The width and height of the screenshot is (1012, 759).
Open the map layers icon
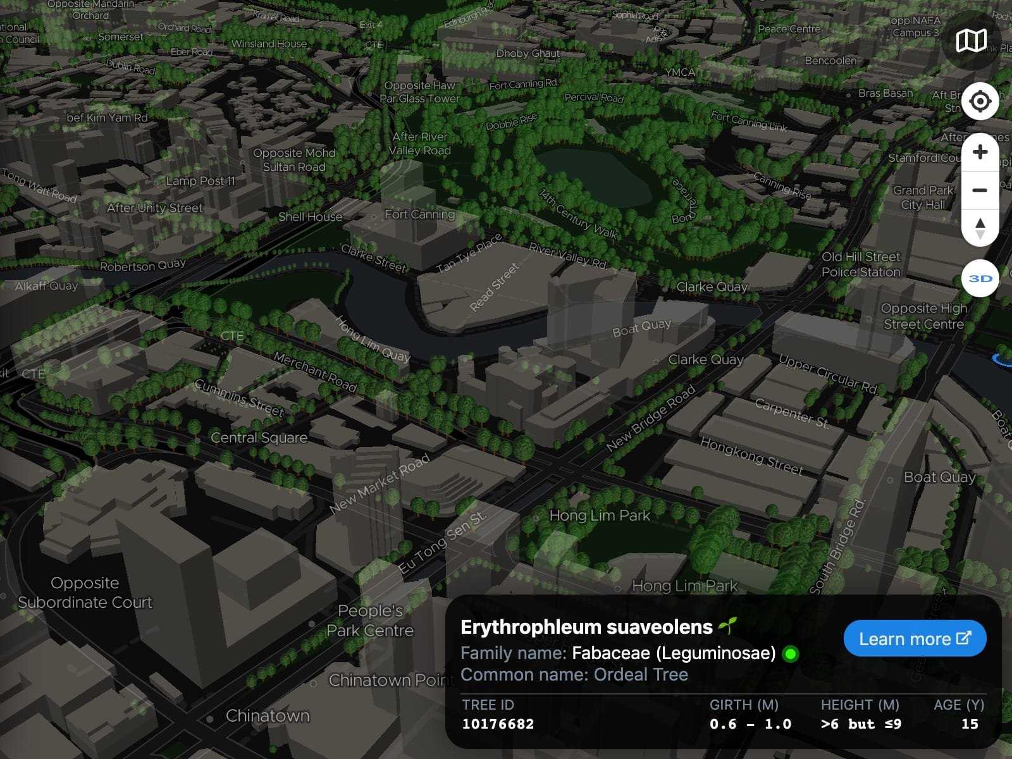point(971,41)
